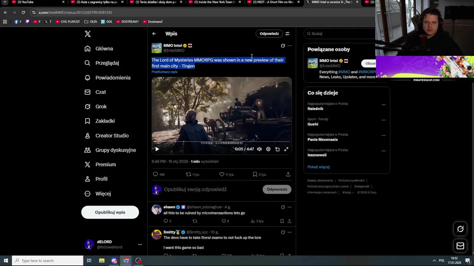
Task: Click the Opublikuj wpis button
Action: tap(110, 212)
